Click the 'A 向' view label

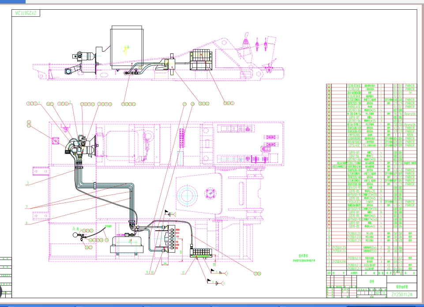tap(76, 229)
